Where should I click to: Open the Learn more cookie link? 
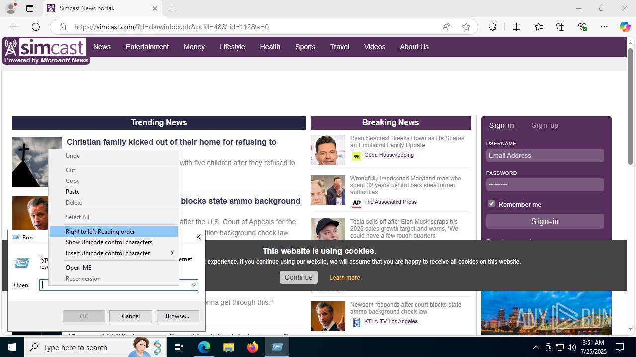(344, 278)
